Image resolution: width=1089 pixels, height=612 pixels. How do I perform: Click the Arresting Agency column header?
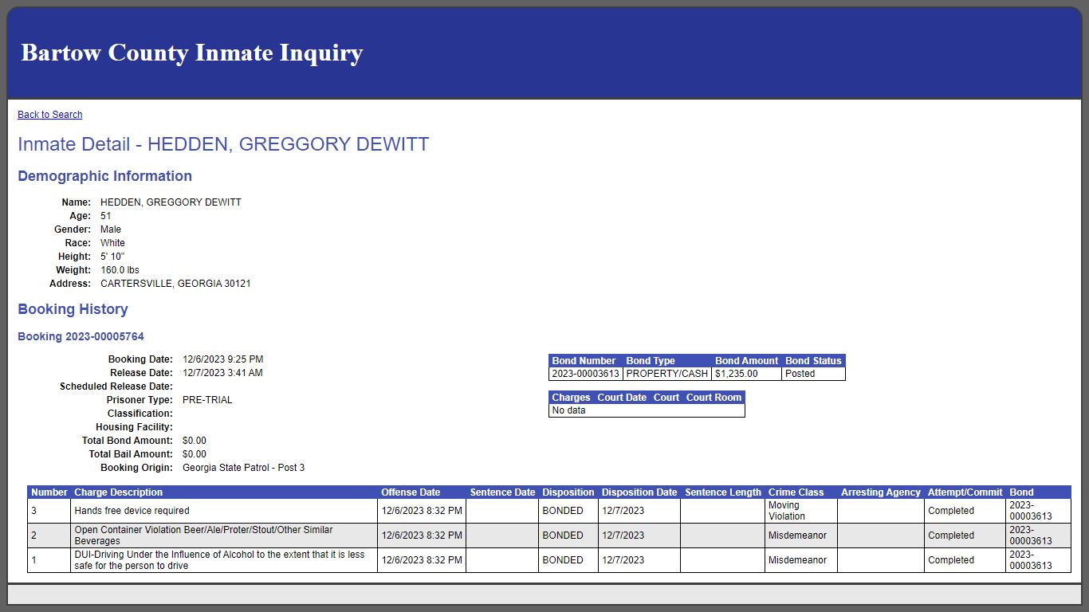coord(881,492)
